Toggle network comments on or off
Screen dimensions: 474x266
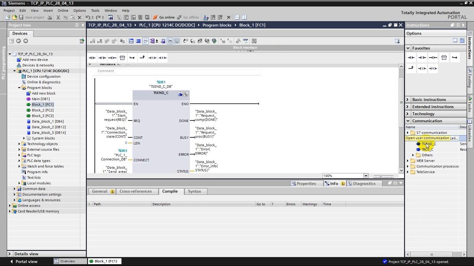(145, 41)
